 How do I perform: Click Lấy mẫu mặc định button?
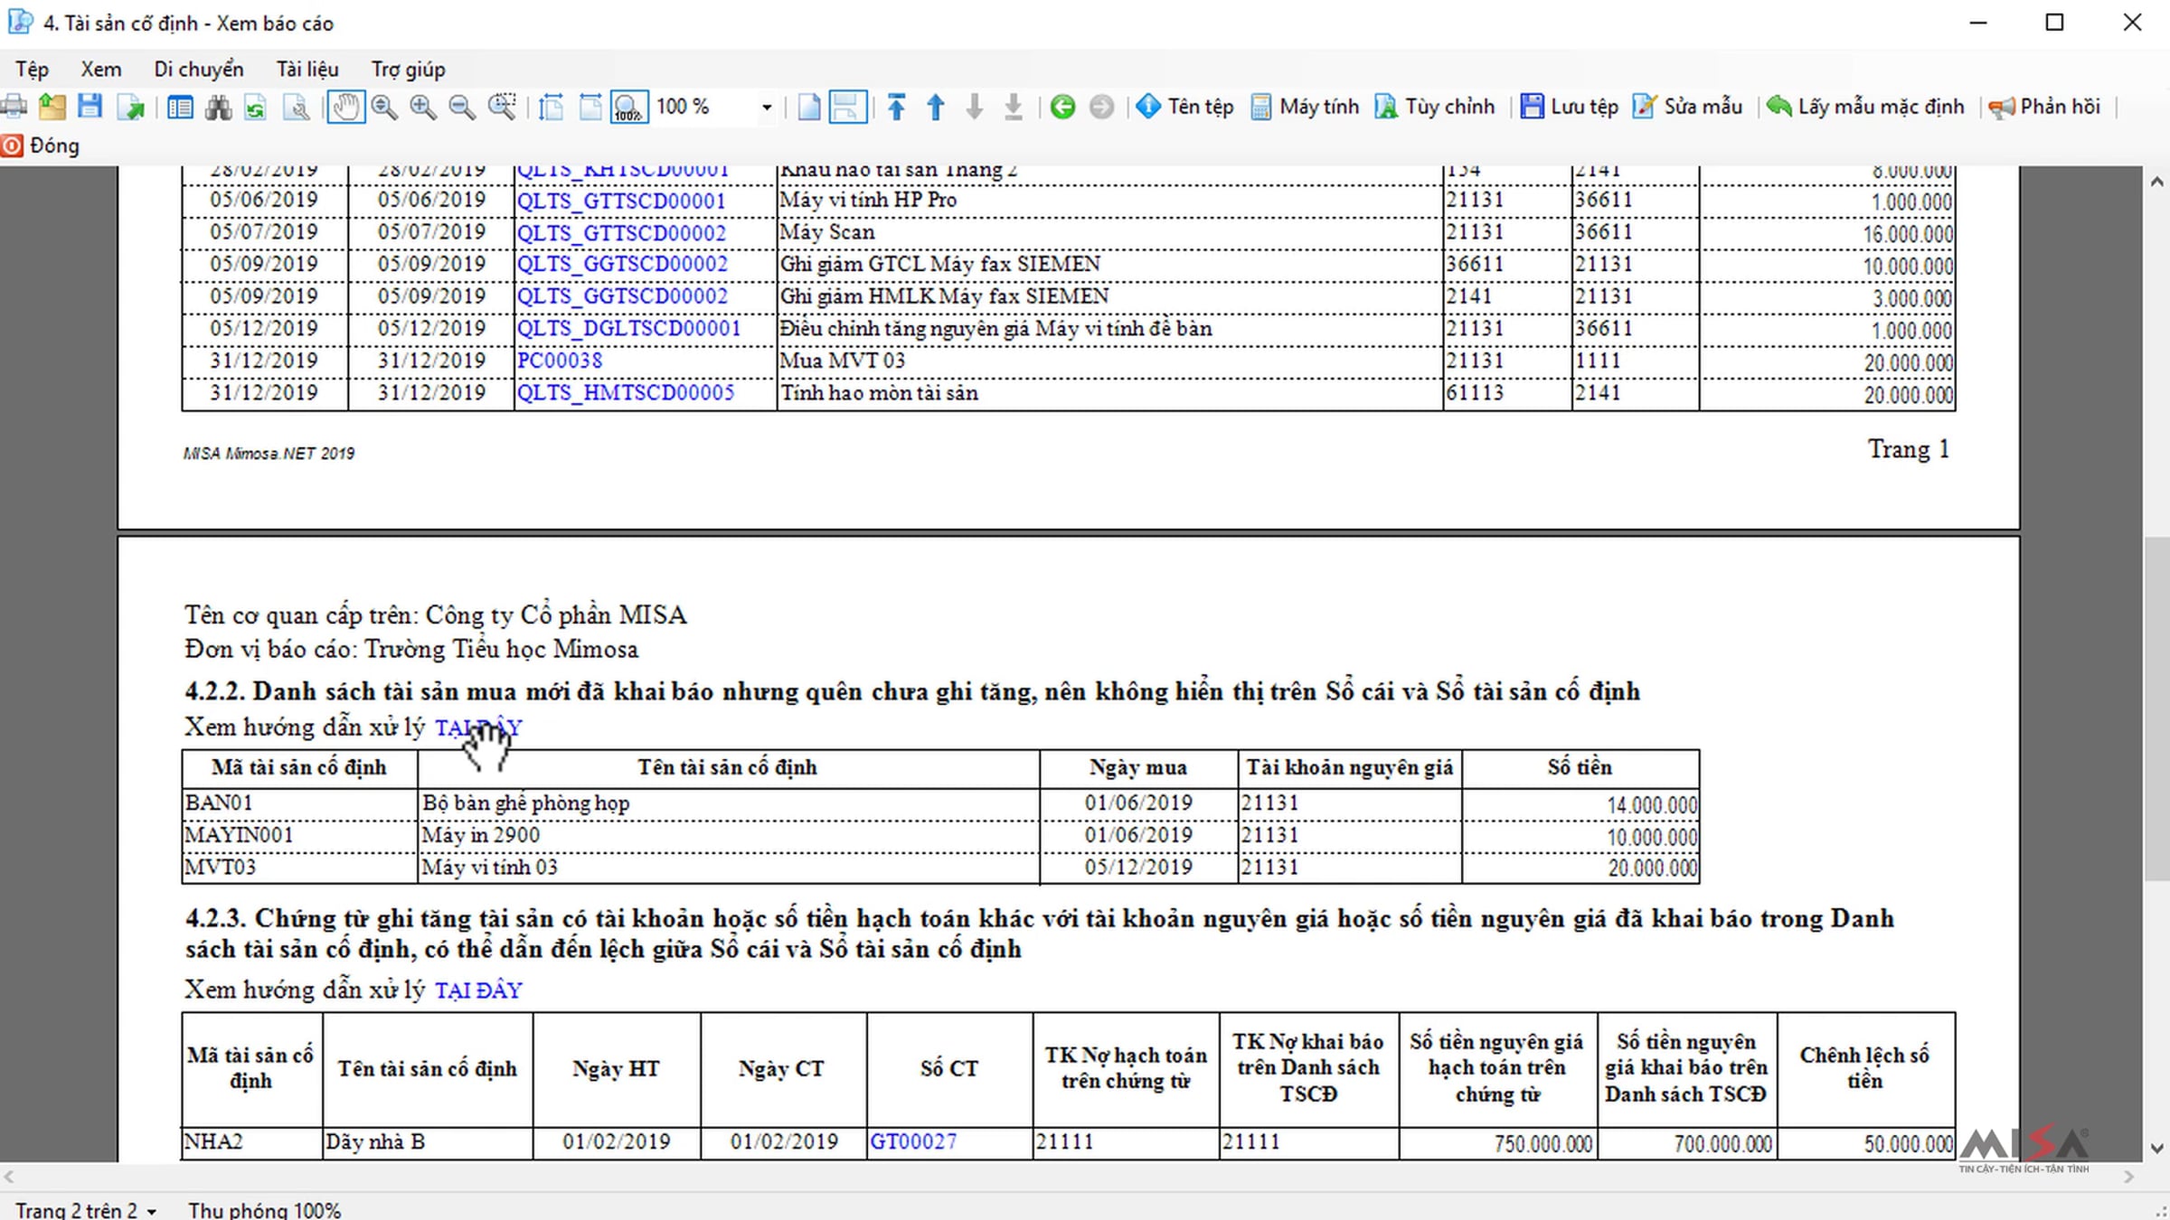pyautogui.click(x=1864, y=107)
